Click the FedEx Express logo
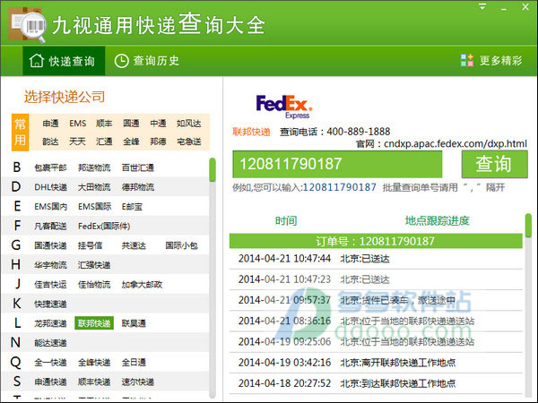Viewport: 538px width, 403px height. point(284,107)
